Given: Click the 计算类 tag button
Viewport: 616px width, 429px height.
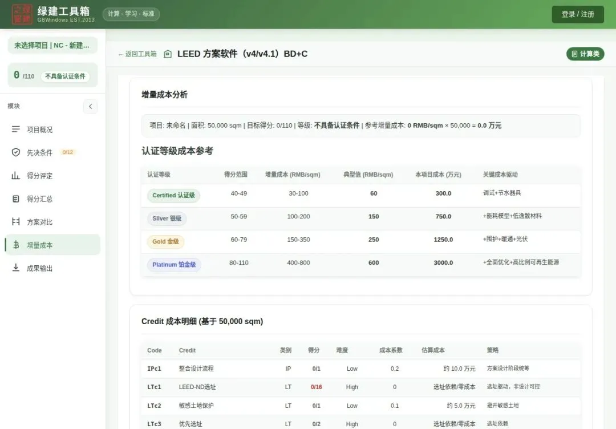Looking at the screenshot, I should pos(585,54).
